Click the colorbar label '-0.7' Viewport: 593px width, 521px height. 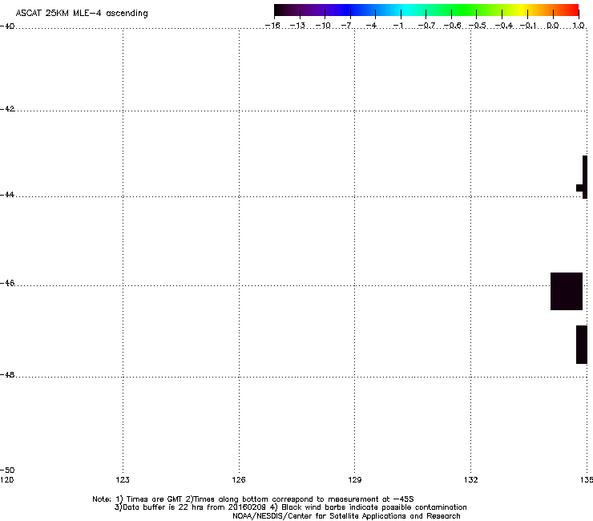coord(426,26)
